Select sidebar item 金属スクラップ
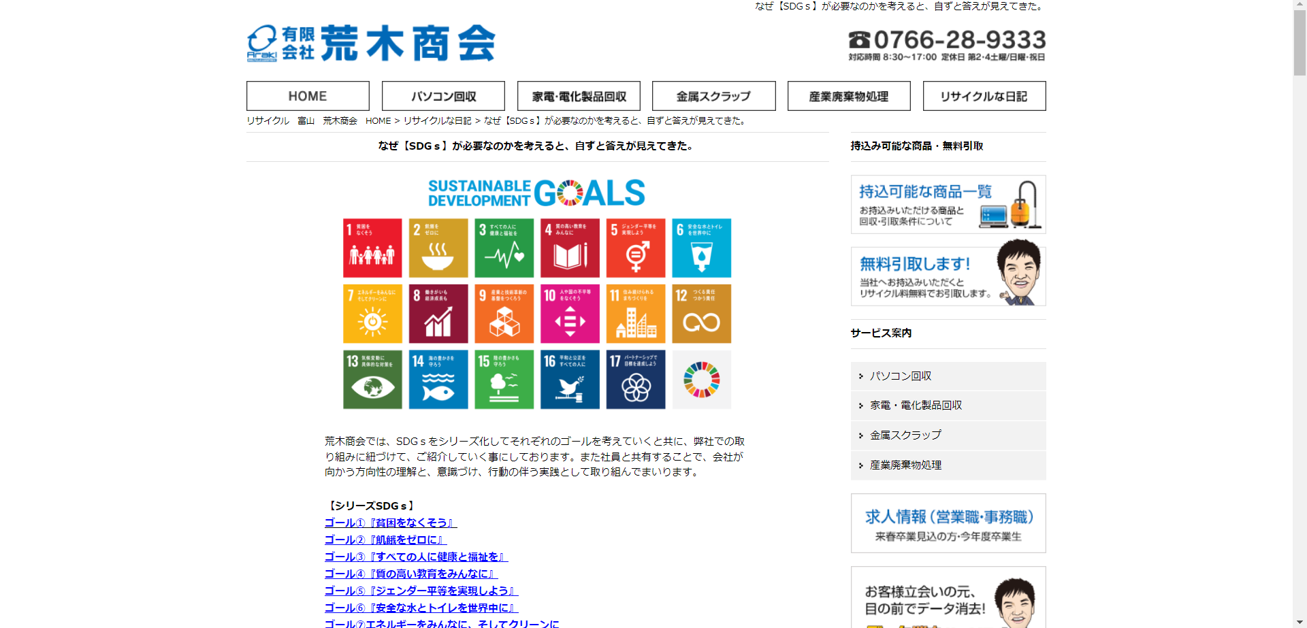 [948, 435]
